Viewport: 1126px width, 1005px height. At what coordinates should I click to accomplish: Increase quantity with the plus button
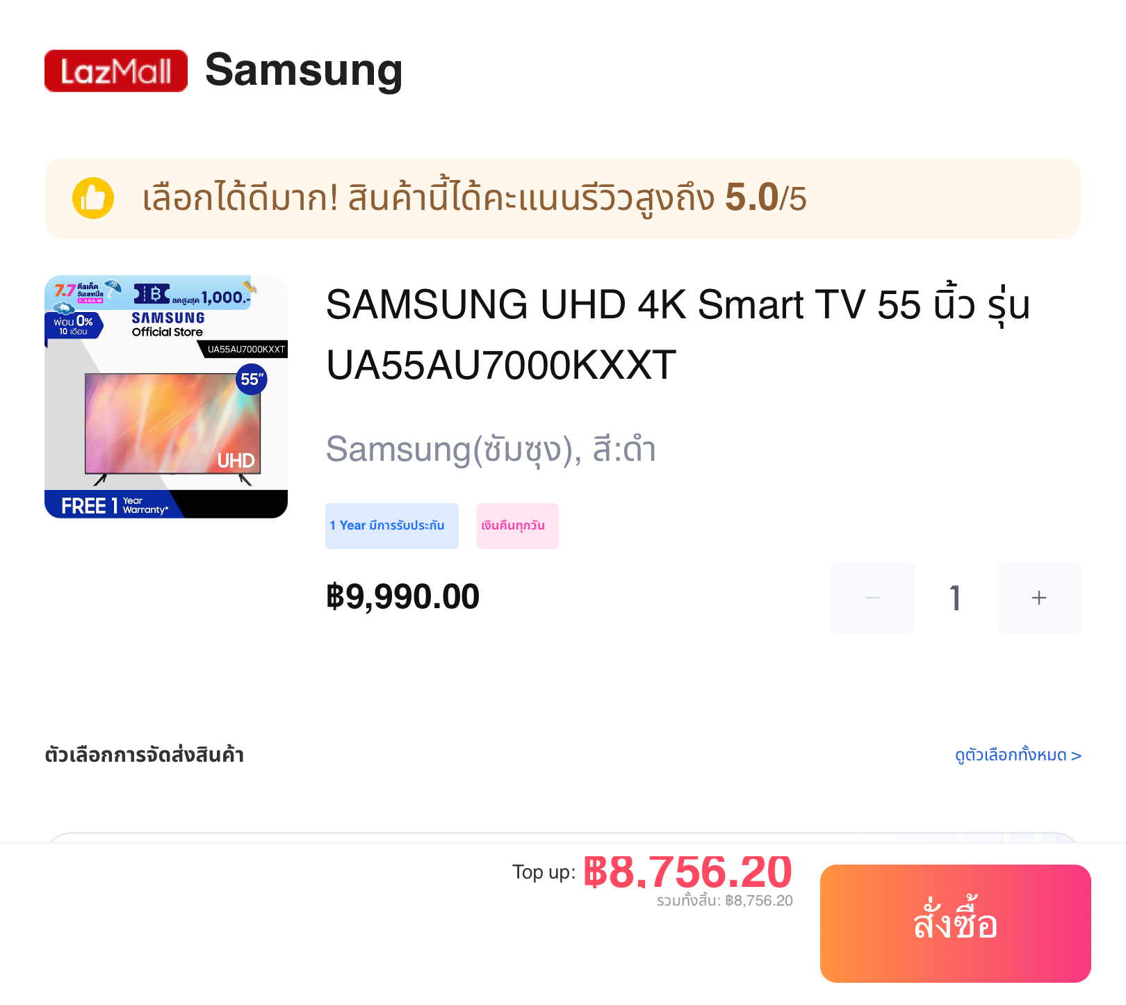(x=1039, y=598)
